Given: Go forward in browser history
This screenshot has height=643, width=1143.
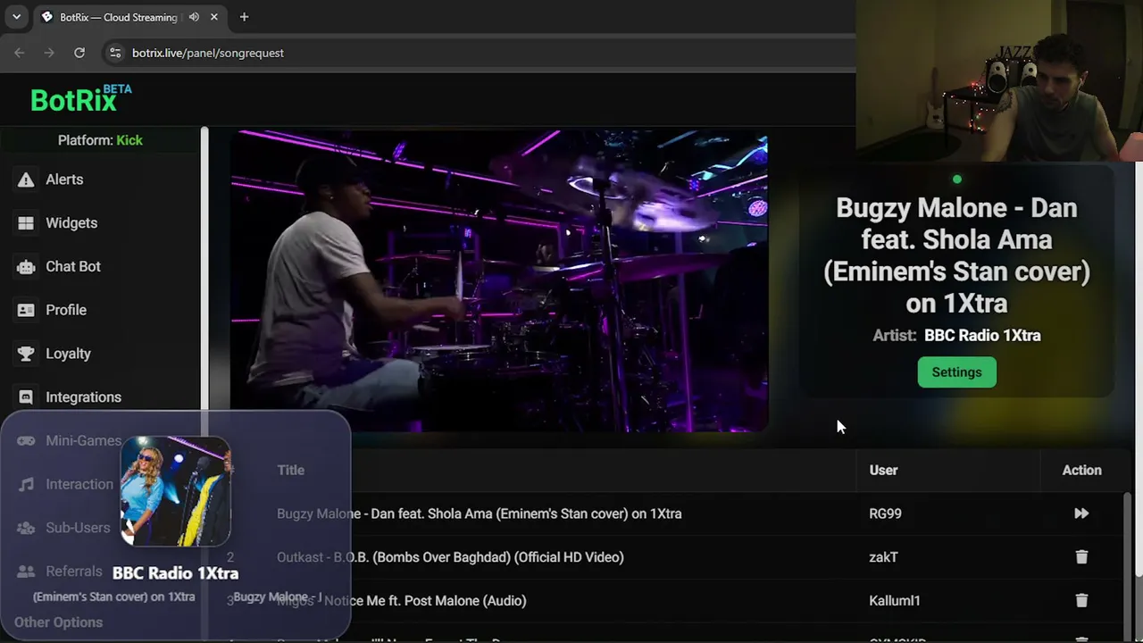Looking at the screenshot, I should tap(49, 53).
